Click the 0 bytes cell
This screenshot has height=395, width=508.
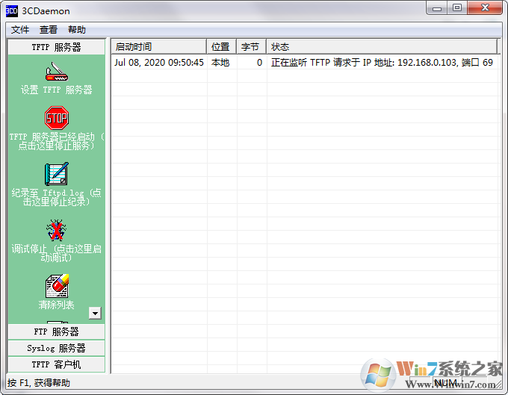click(x=259, y=63)
